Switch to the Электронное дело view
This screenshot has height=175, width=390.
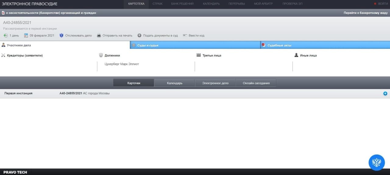tap(215, 83)
